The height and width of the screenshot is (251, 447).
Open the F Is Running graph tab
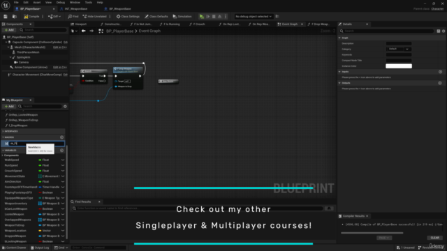[x=171, y=24]
